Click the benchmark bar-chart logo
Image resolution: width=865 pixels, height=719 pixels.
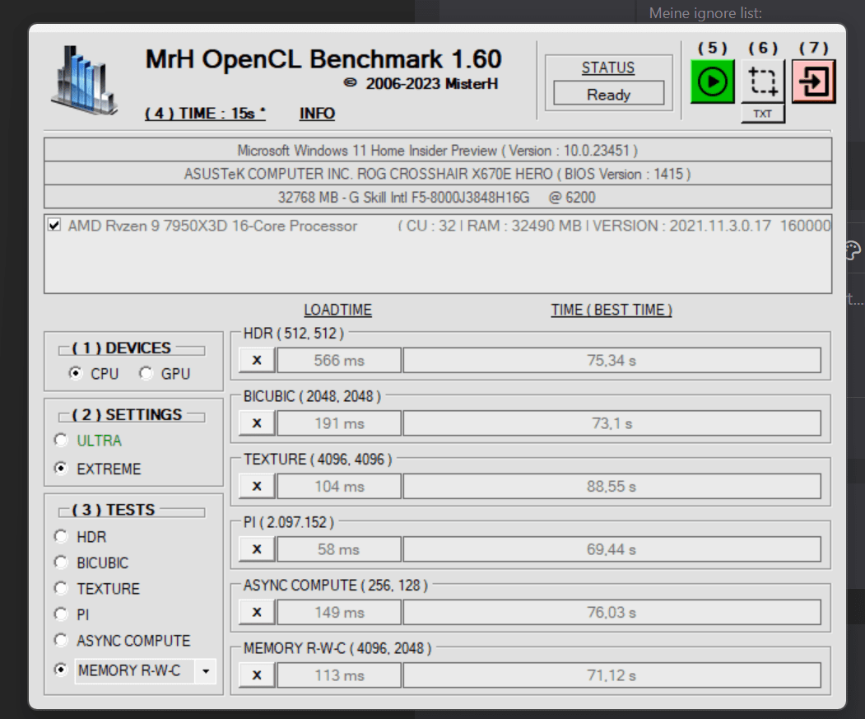[x=85, y=80]
